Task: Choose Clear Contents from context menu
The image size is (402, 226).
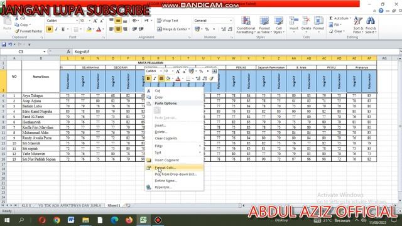Action: (x=175, y=138)
